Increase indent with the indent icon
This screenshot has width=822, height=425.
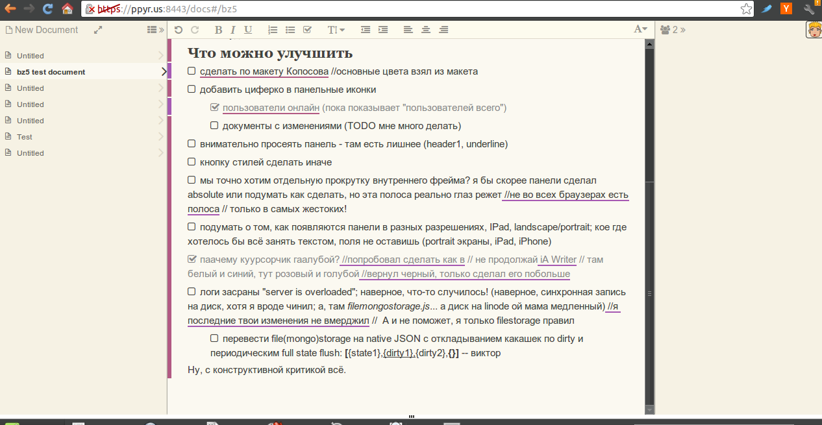(x=383, y=30)
